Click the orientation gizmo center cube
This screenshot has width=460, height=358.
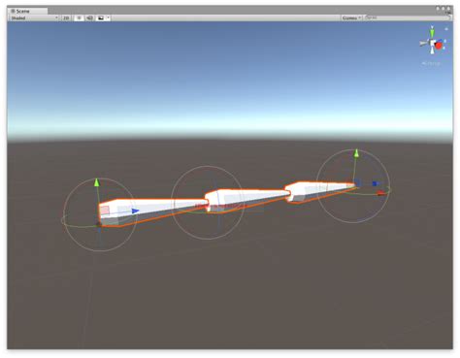pyautogui.click(x=432, y=43)
